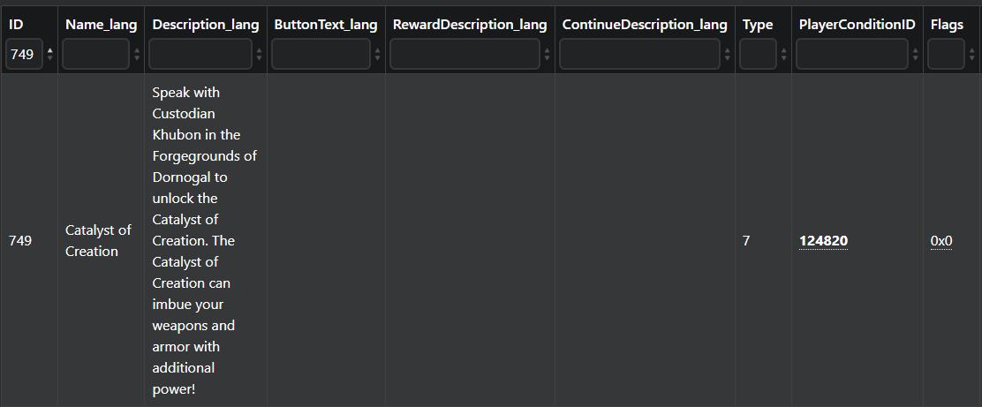The width and height of the screenshot is (982, 407).
Task: Focus the ContinueDescription_lang filter input
Action: [639, 54]
